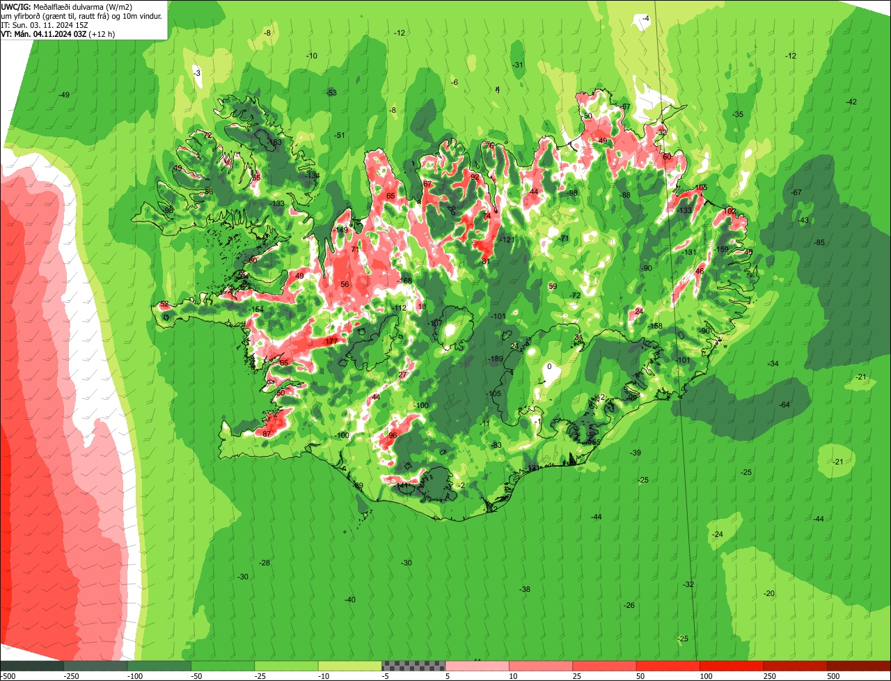
Task: Click the '-38' value south of Iceland
Action: coord(525,589)
